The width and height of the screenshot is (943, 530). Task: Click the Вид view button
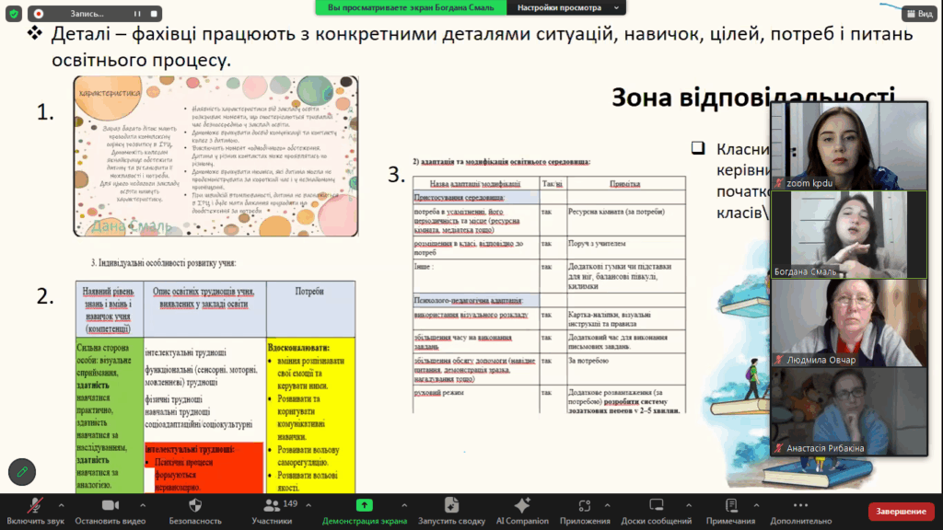pos(916,13)
